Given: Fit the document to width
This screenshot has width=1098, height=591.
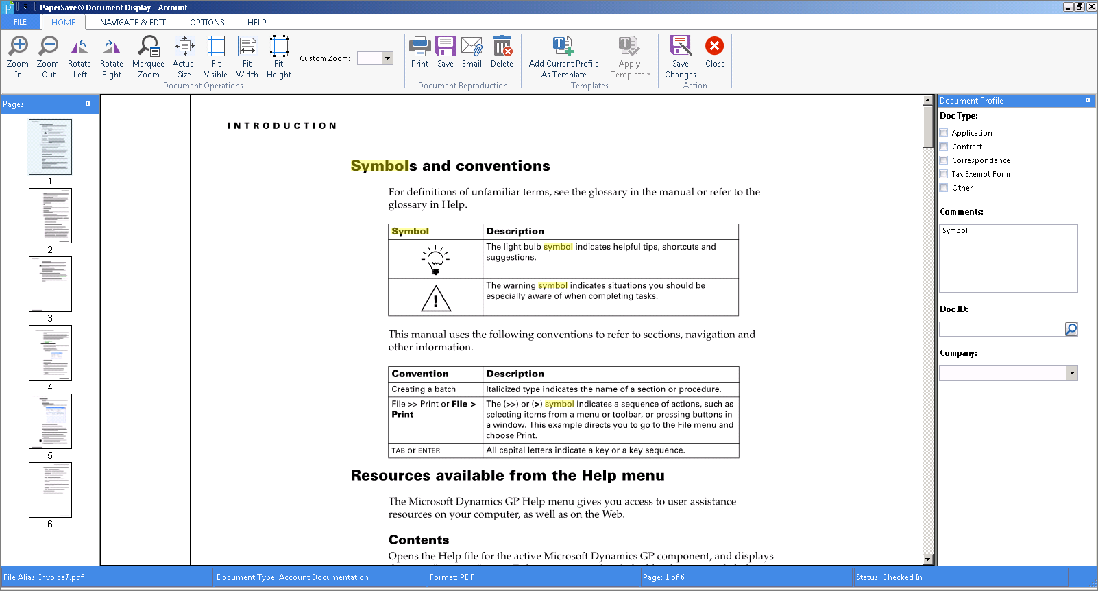Looking at the screenshot, I should click(x=247, y=57).
